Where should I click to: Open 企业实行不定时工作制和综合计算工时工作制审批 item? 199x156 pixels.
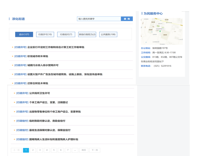pos(56,47)
